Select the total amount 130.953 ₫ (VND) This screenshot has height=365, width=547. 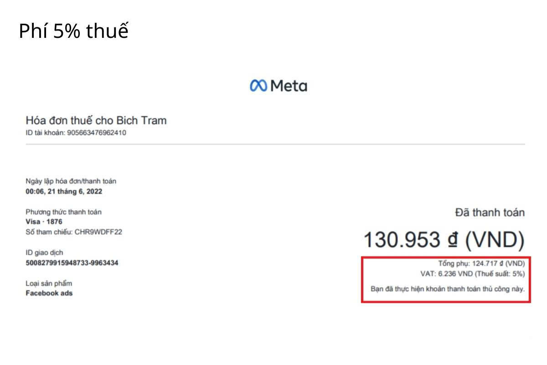(444, 240)
